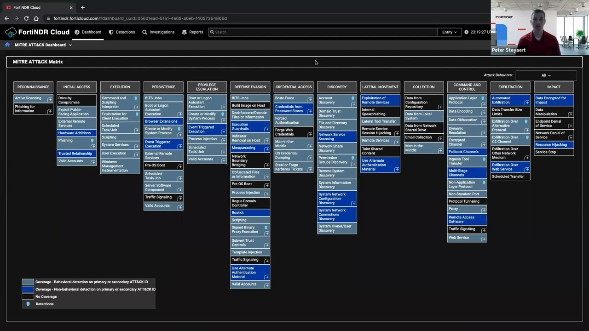Select the Fallback Channels technique
This screenshot has width=589, height=331.
pyautogui.click(x=467, y=152)
